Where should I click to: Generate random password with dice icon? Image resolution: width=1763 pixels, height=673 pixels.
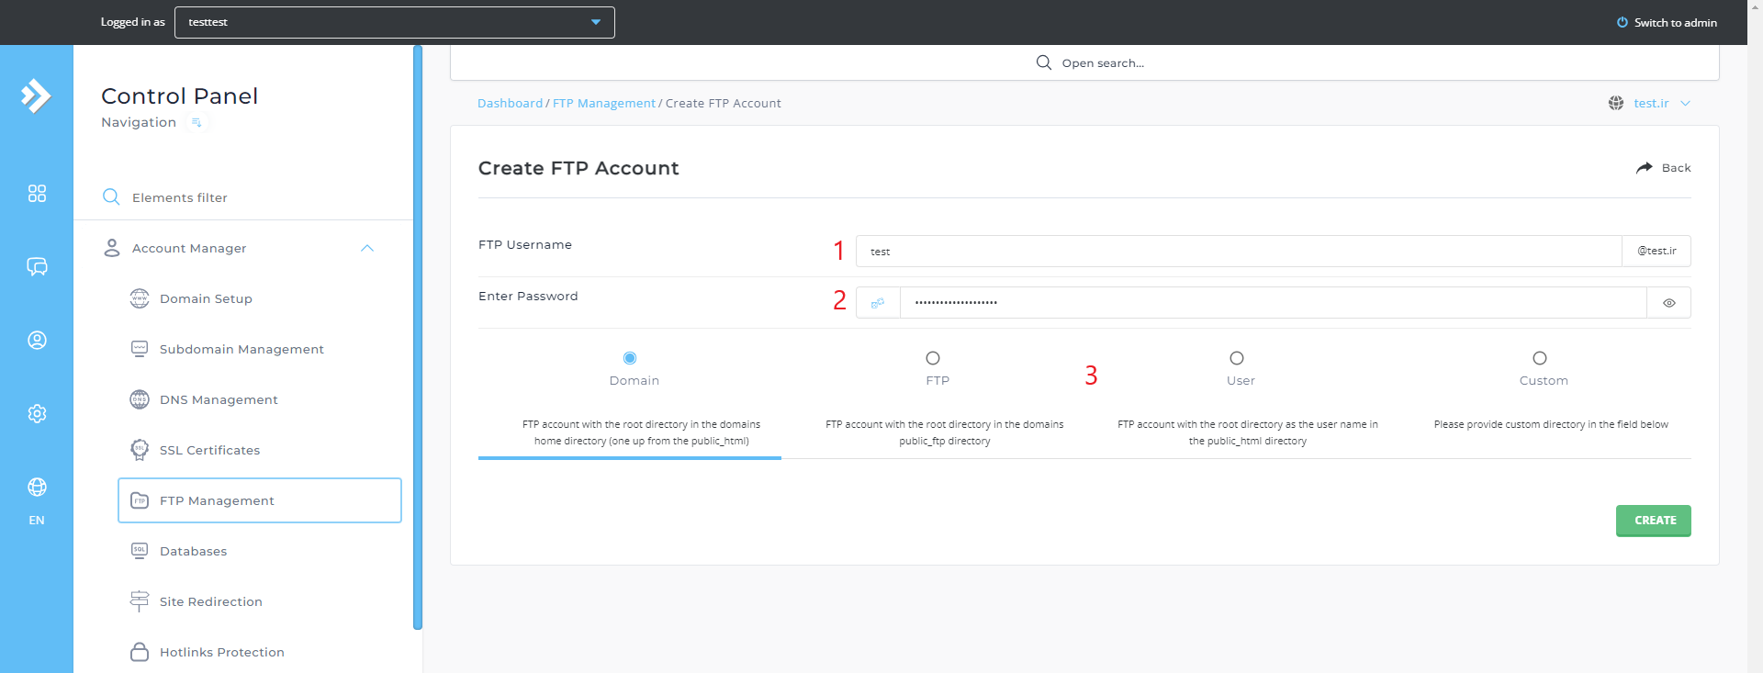(x=878, y=303)
